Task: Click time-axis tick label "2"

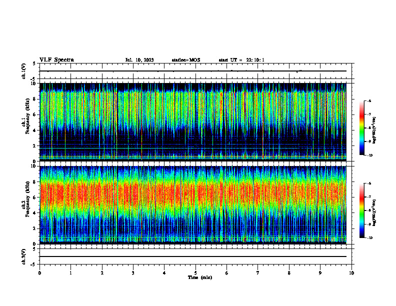Action: tap(102, 273)
